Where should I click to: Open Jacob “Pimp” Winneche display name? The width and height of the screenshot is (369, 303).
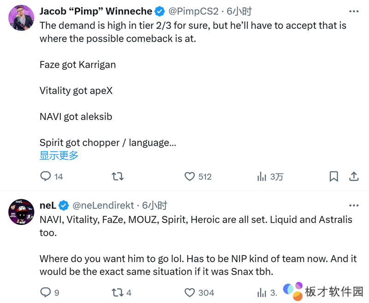[95, 11]
